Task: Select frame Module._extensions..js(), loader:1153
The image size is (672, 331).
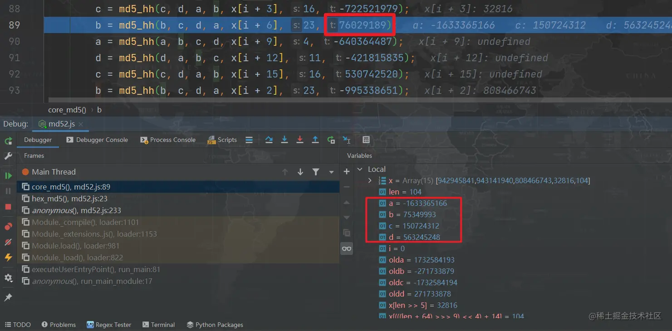Action: tap(178, 234)
